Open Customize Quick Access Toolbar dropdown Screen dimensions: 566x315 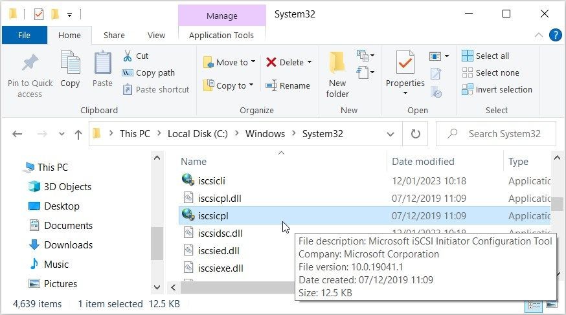pyautogui.click(x=69, y=15)
